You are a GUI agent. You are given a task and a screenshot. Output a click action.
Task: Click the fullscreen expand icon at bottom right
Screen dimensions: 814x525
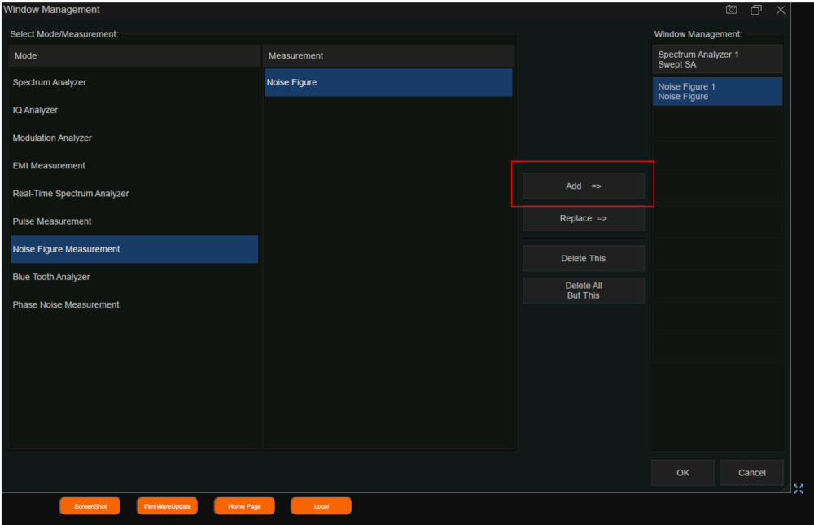(798, 488)
